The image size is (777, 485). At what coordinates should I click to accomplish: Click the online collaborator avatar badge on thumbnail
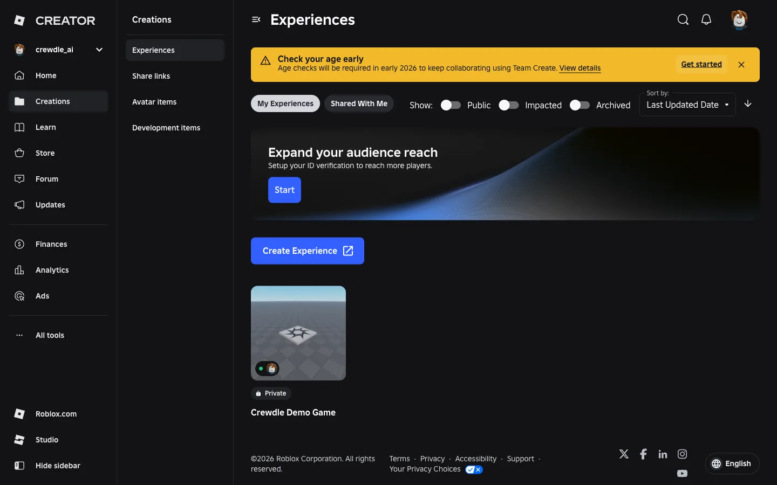(267, 369)
